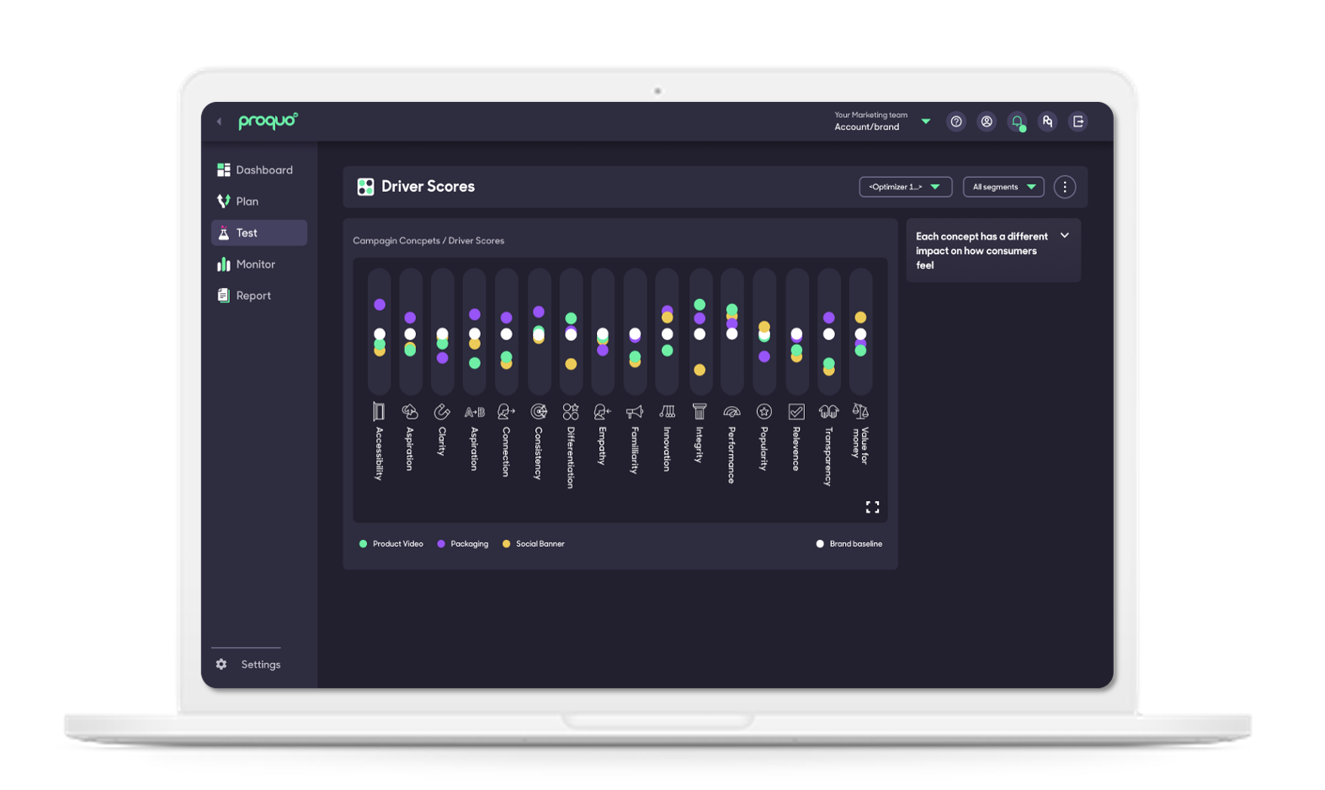The width and height of the screenshot is (1325, 790).
Task: Toggle the Product Video legend item
Action: pos(391,544)
